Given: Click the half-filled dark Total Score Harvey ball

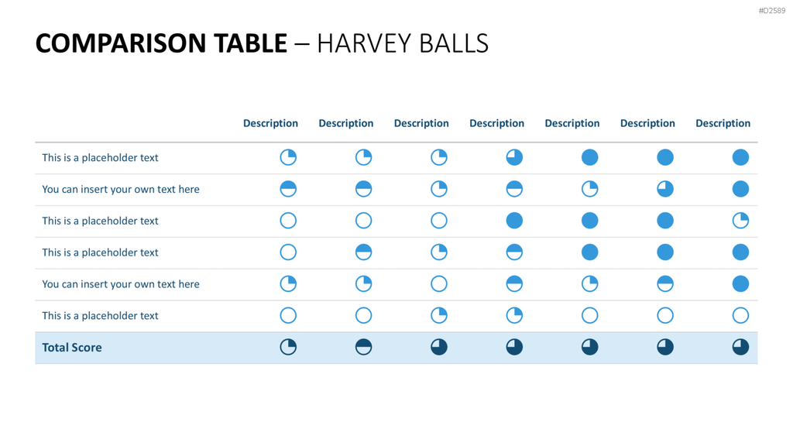Looking at the screenshot, I should coord(363,347).
